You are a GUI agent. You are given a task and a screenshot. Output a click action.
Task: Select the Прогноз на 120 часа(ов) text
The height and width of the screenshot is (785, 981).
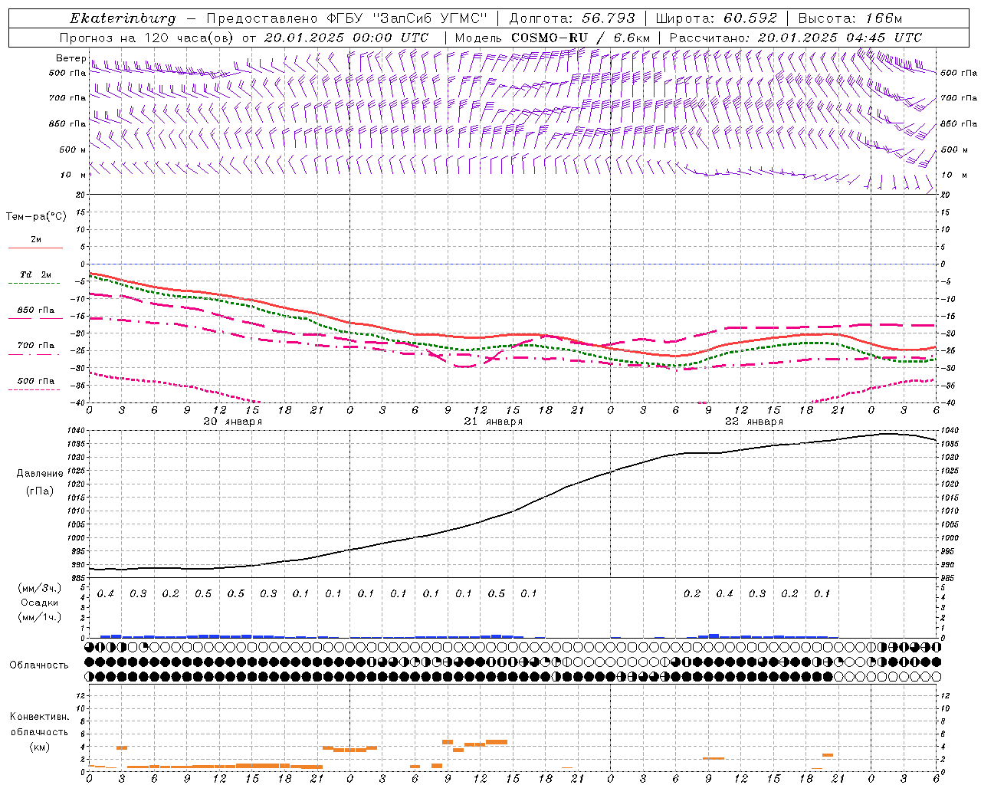point(147,38)
